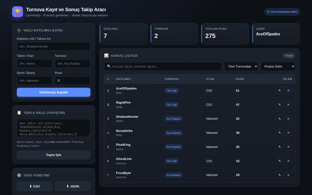Remove the NovaStrike entry

pos(288,133)
